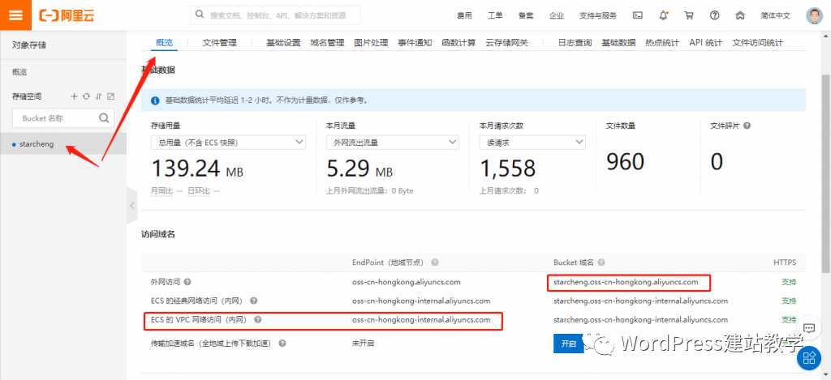Click the home icon in the header

(740, 15)
